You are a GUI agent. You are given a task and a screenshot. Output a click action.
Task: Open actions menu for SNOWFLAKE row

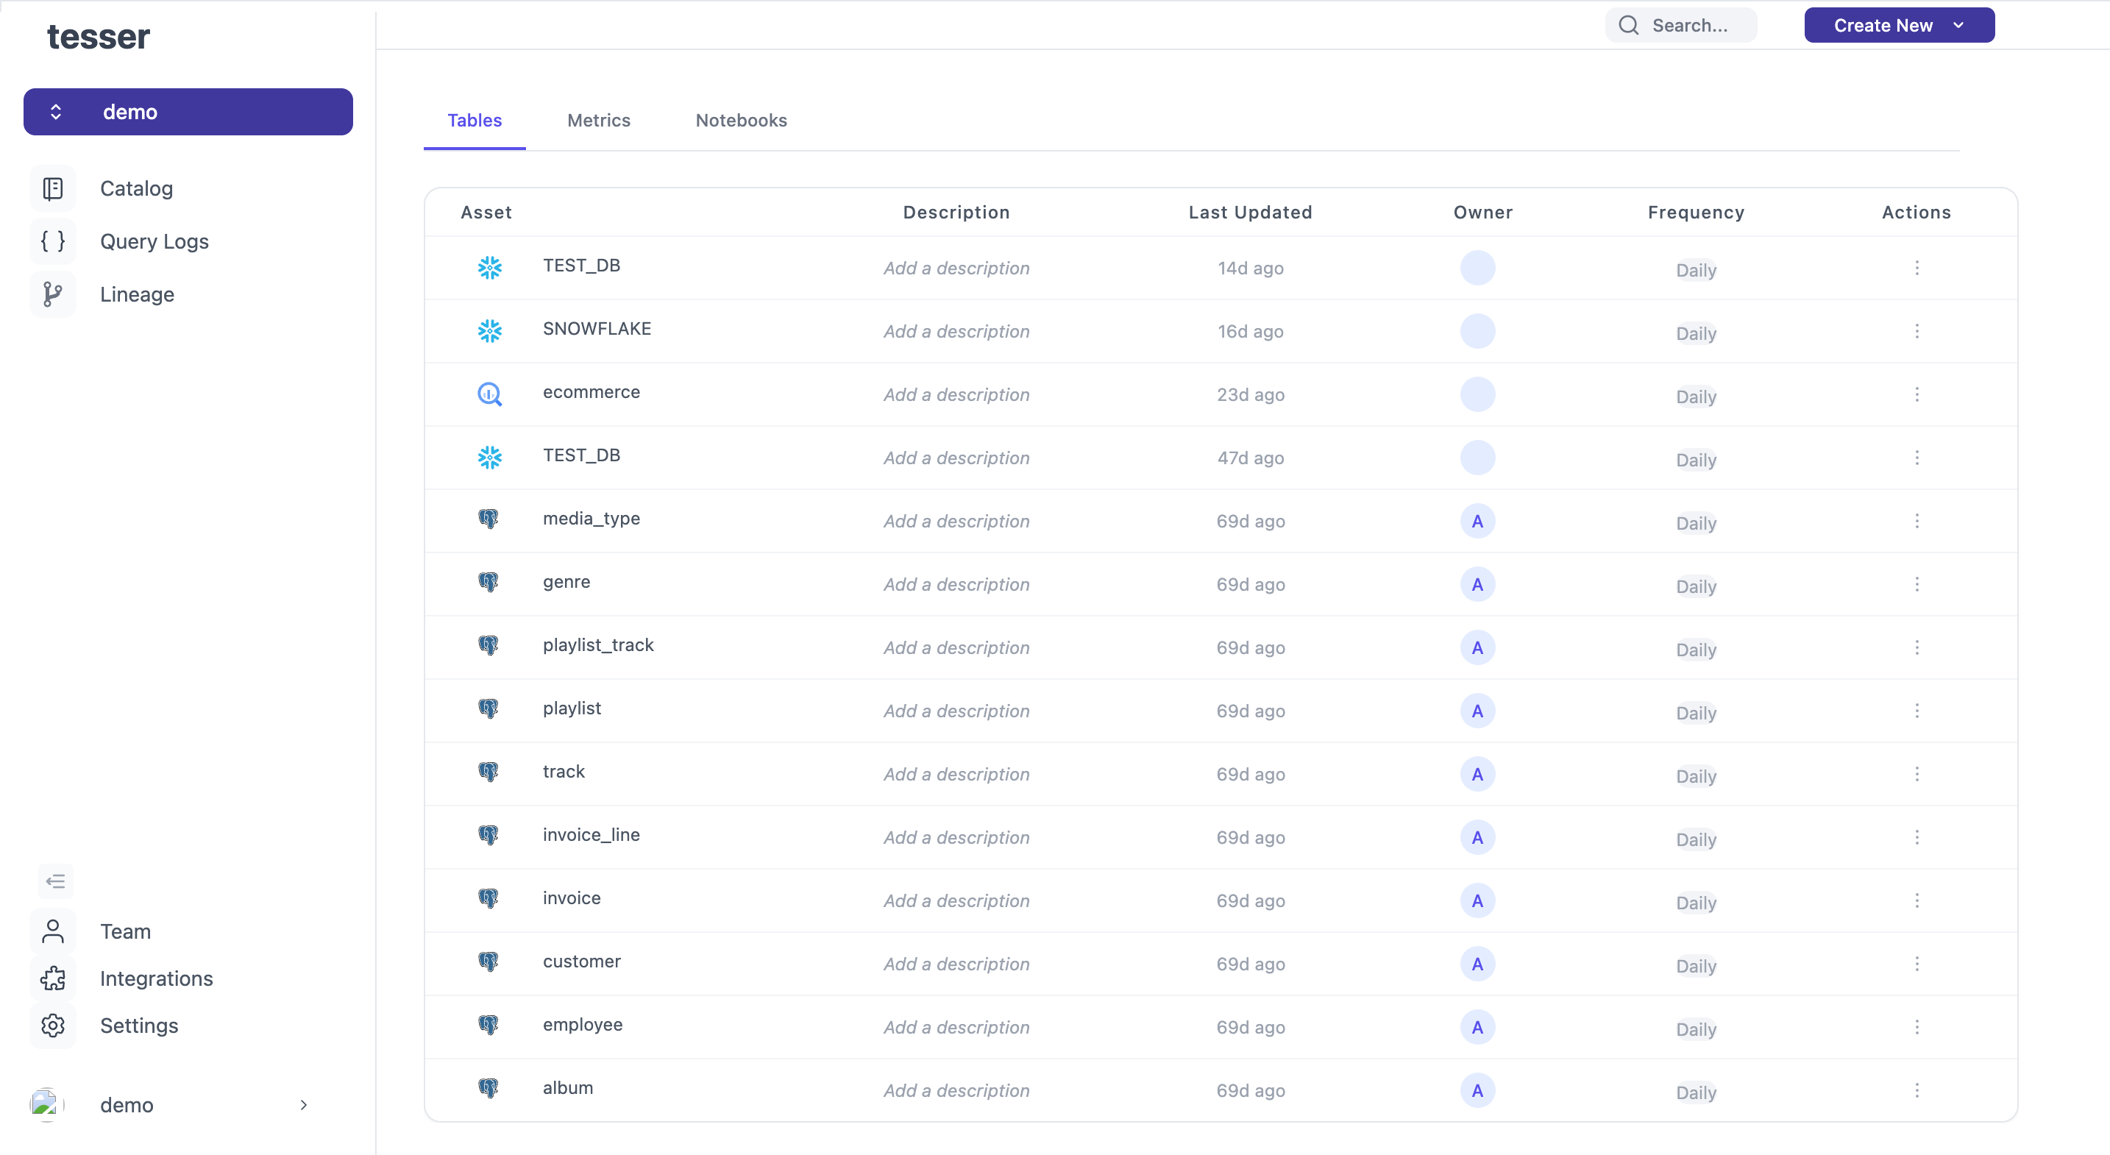(x=1917, y=331)
